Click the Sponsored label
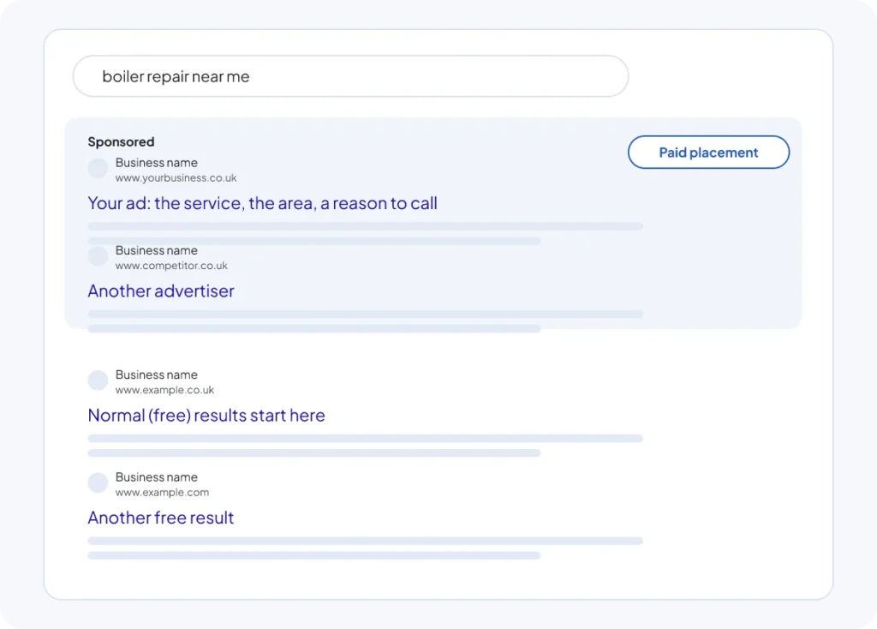Image resolution: width=877 pixels, height=629 pixels. (x=121, y=141)
